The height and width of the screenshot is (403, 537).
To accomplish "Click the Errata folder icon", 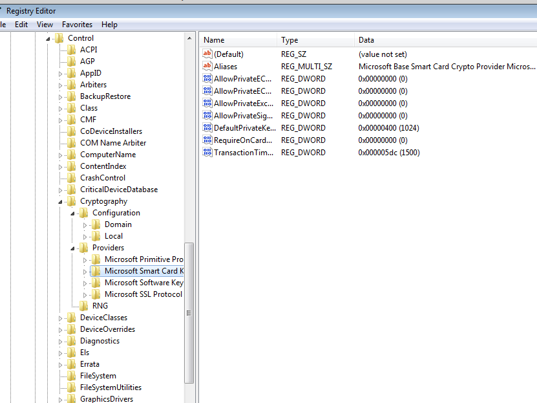I will click(x=72, y=364).
